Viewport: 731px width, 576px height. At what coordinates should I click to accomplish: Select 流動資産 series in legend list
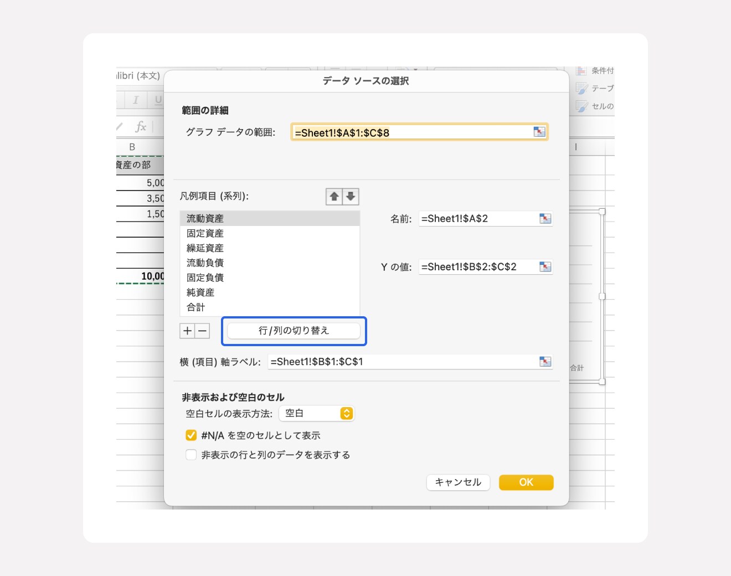click(270, 218)
